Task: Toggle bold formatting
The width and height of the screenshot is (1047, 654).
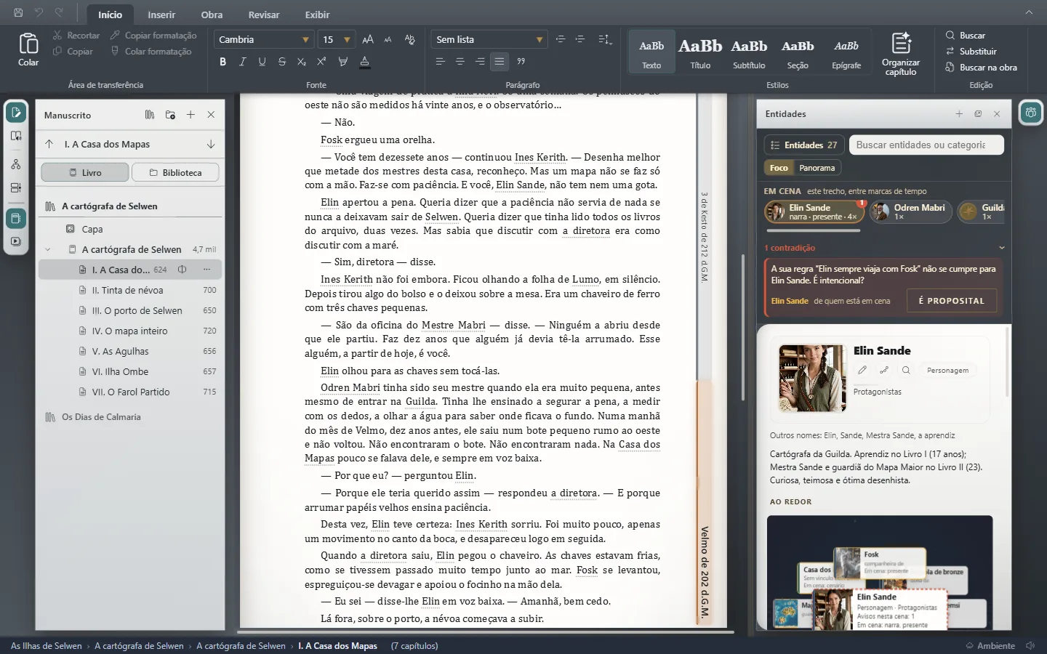Action: pyautogui.click(x=222, y=62)
